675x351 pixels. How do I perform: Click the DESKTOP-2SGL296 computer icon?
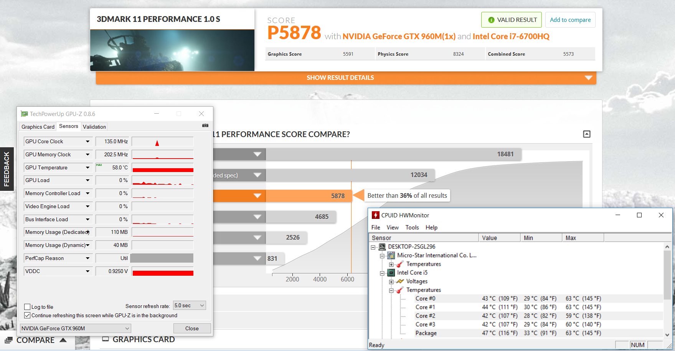pyautogui.click(x=382, y=247)
